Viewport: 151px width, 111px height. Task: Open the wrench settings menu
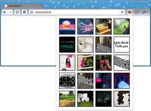click(145, 12)
